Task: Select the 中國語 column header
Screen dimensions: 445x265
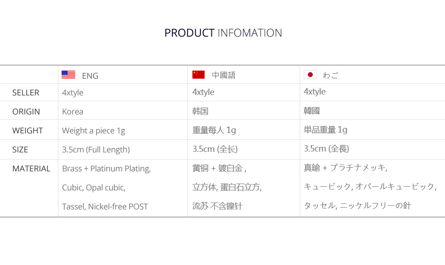Action: 224,75
